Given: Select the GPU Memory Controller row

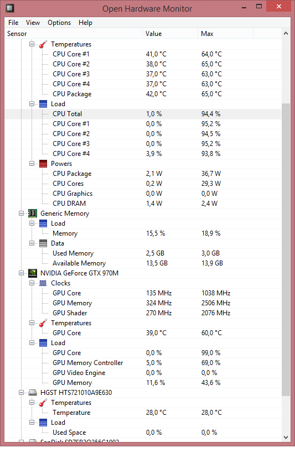Looking at the screenshot, I should pyautogui.click(x=143, y=363).
